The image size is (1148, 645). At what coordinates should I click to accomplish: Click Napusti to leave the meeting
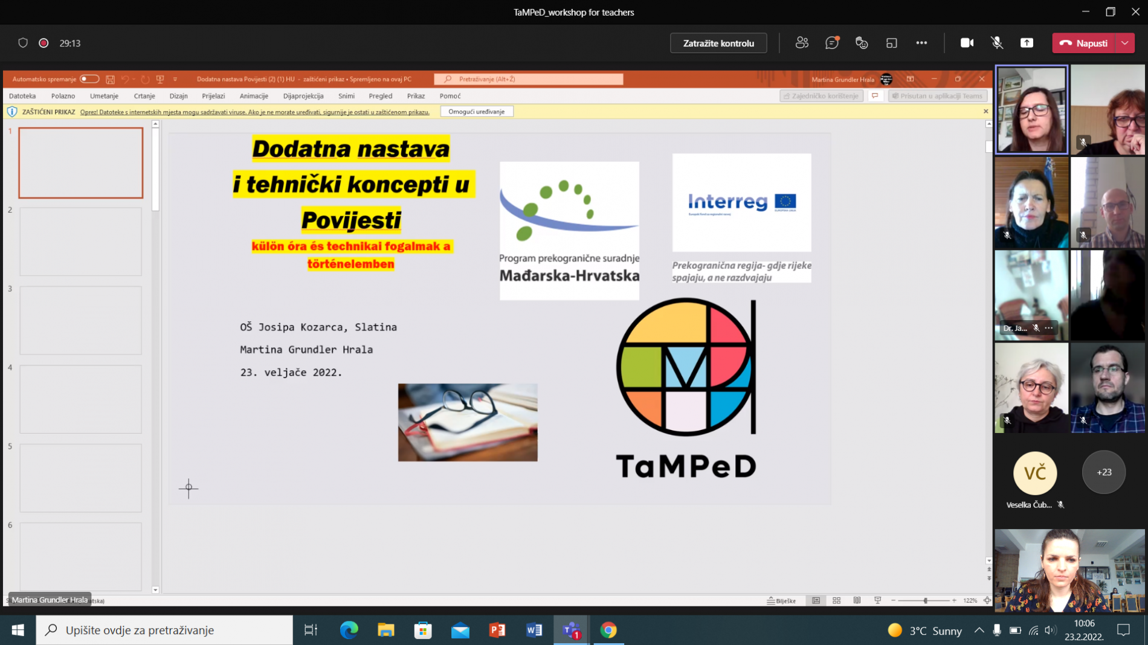(1085, 43)
